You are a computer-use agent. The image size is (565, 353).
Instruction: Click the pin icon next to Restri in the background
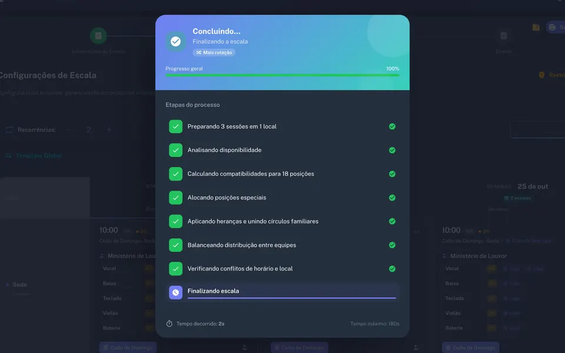(541, 75)
